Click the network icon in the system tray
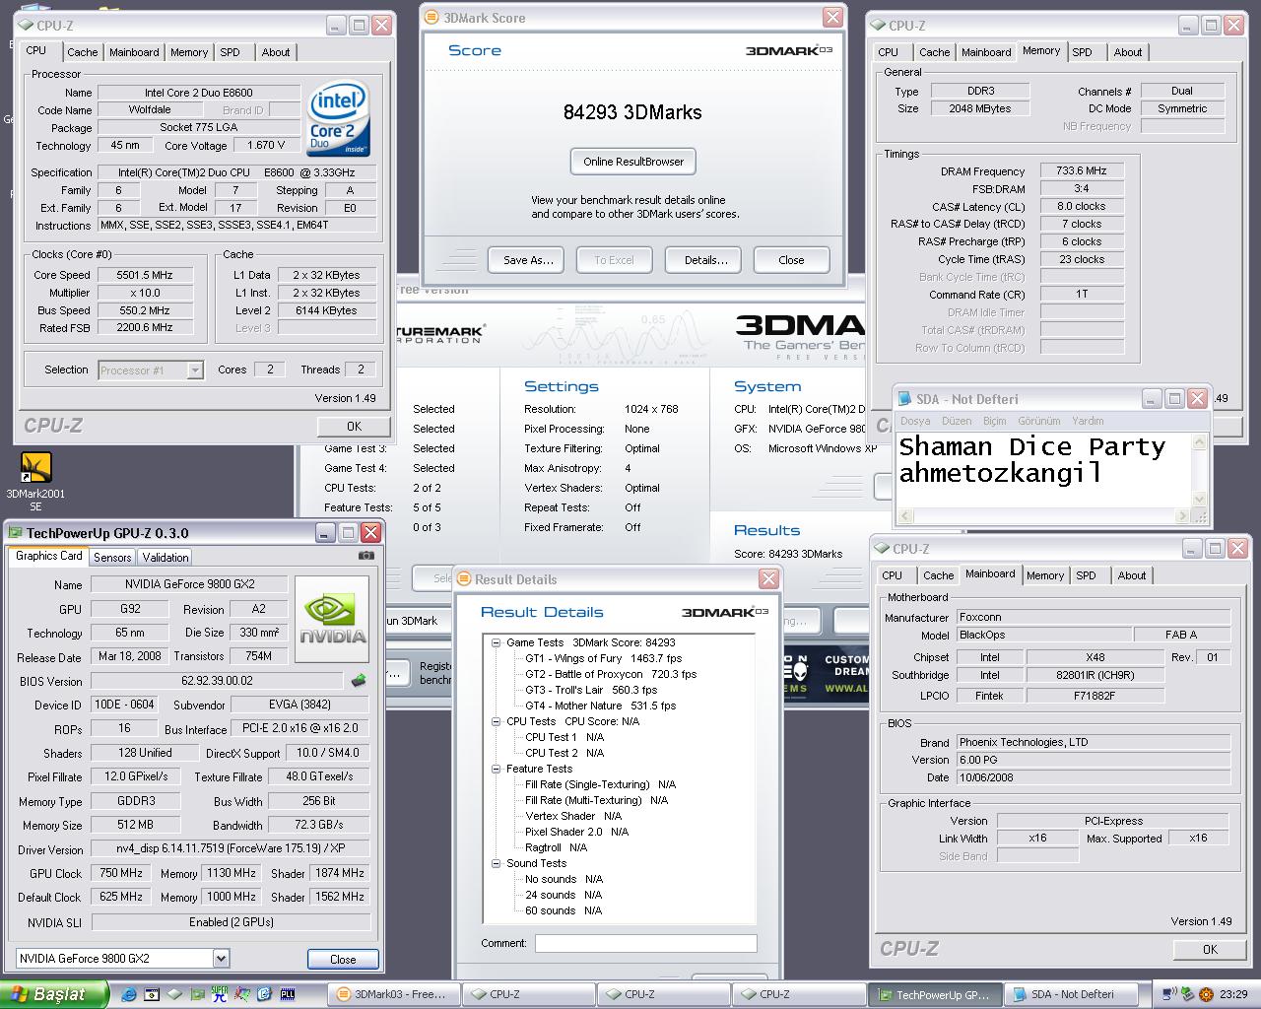 [1169, 994]
